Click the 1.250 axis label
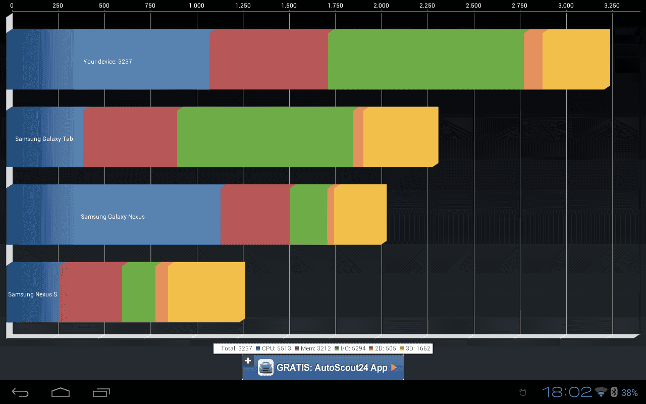This screenshot has width=646, height=404. (x=243, y=6)
